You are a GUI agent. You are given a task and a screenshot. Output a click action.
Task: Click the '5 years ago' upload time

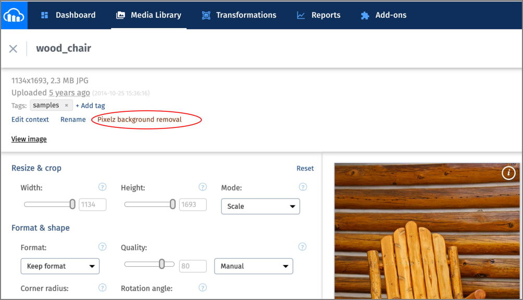click(x=69, y=93)
